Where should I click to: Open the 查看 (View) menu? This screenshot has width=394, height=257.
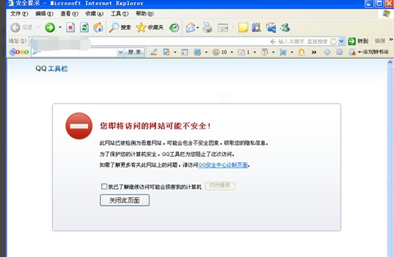(70, 13)
